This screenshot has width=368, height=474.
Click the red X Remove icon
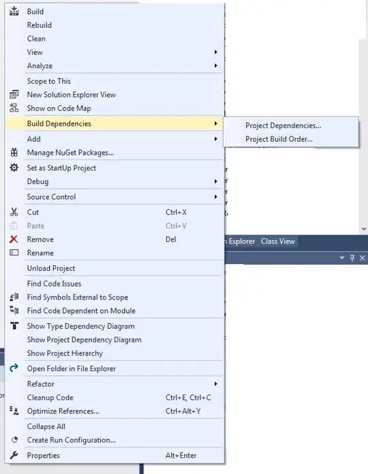(x=14, y=239)
